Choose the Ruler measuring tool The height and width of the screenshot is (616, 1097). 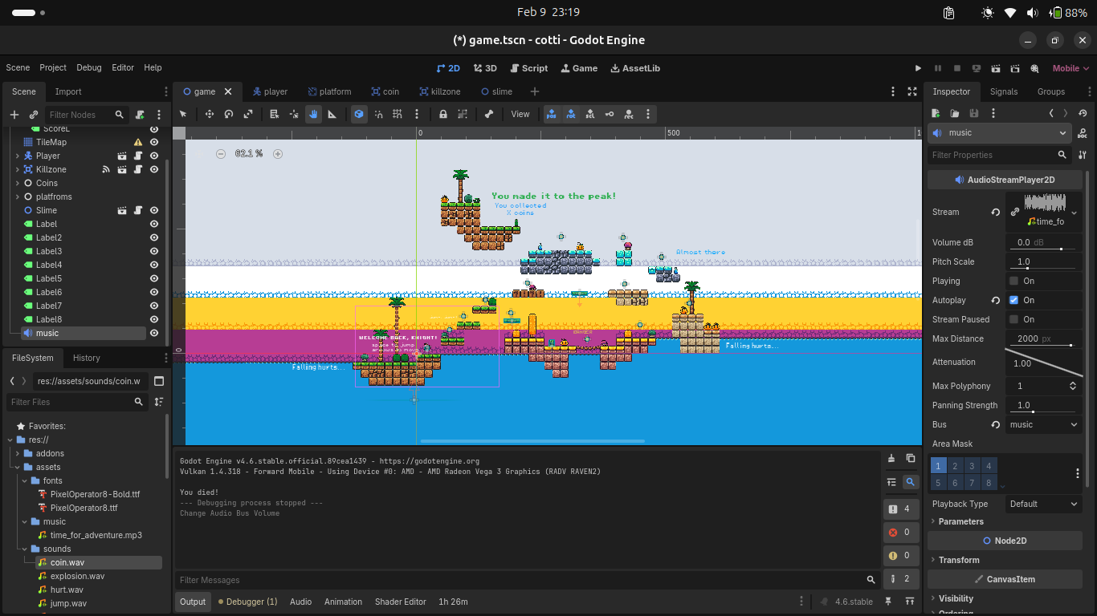(332, 114)
